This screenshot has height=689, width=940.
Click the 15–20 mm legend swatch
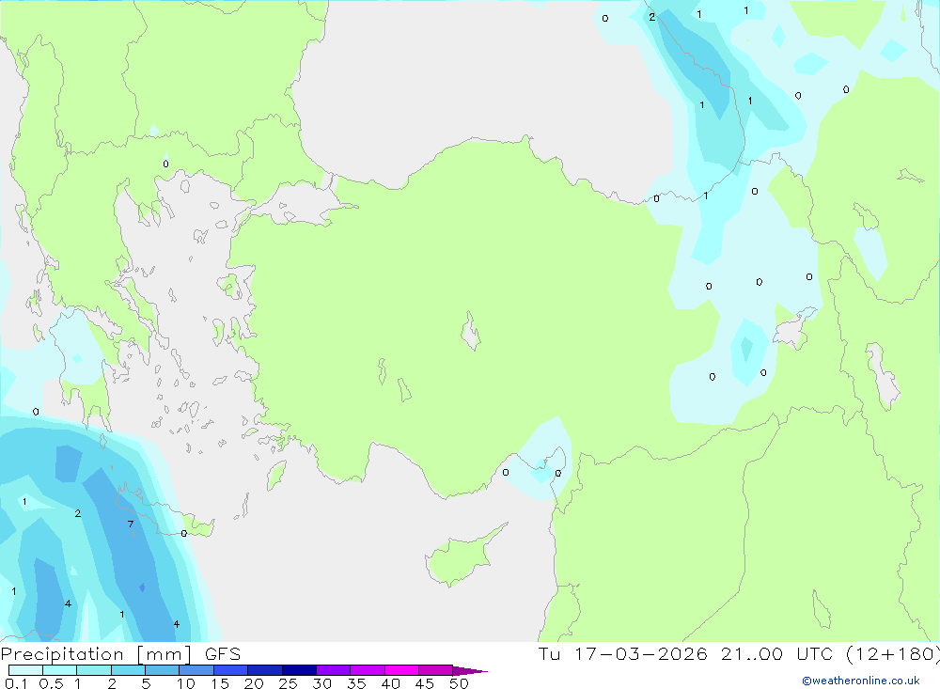(230, 670)
